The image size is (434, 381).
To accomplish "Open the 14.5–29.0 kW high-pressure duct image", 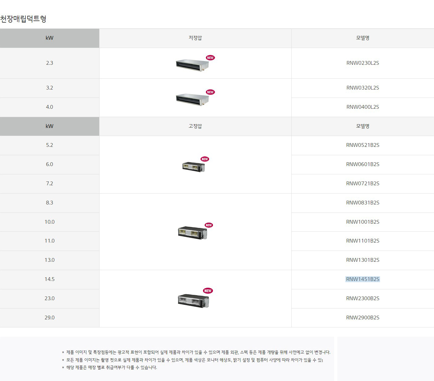I will (193, 300).
